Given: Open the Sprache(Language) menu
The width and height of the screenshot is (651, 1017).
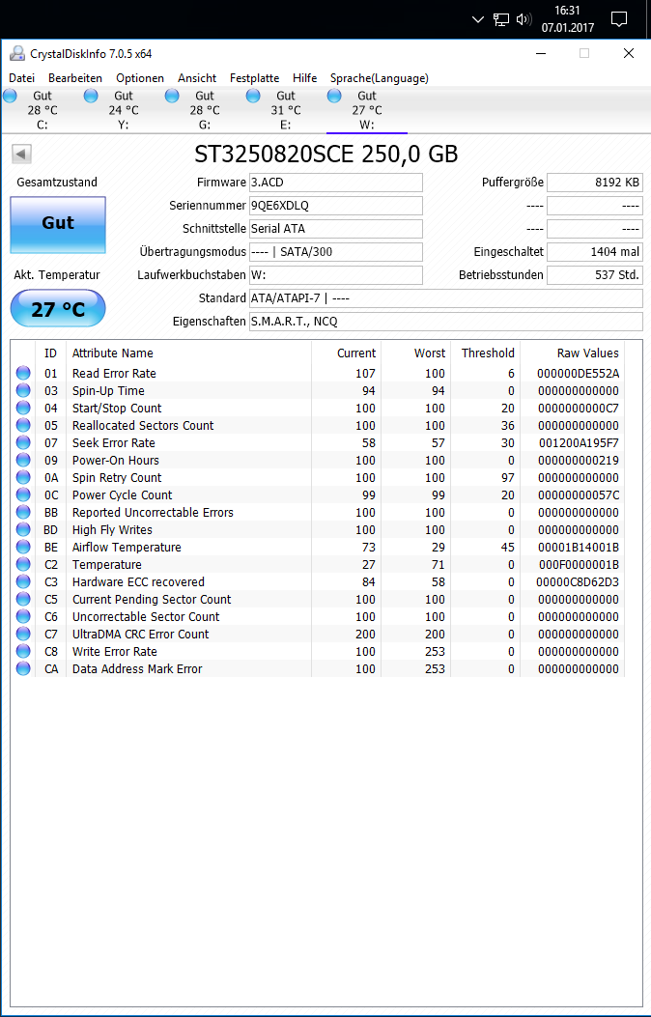Looking at the screenshot, I should pos(380,78).
